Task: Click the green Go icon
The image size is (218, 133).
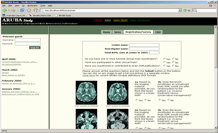Action: pyautogui.click(x=185, y=10)
